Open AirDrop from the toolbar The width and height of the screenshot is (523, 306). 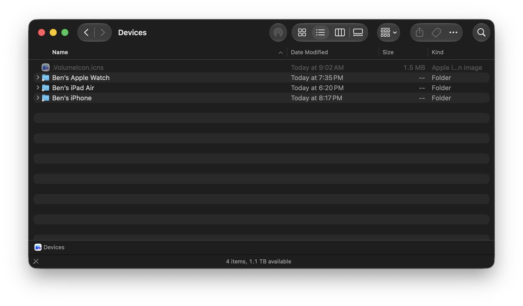(278, 33)
